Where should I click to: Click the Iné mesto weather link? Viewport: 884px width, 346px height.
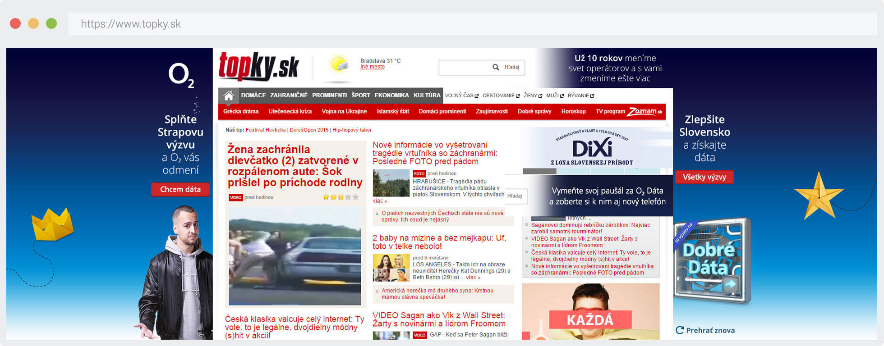(x=372, y=67)
